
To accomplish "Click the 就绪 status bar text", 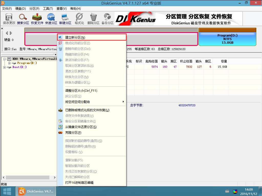I will point(4,184).
